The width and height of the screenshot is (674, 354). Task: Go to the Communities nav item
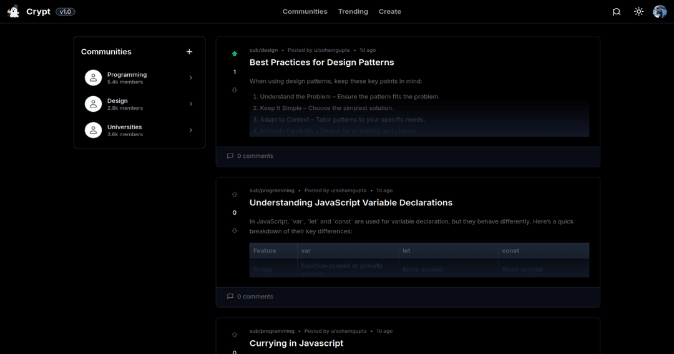coord(305,11)
